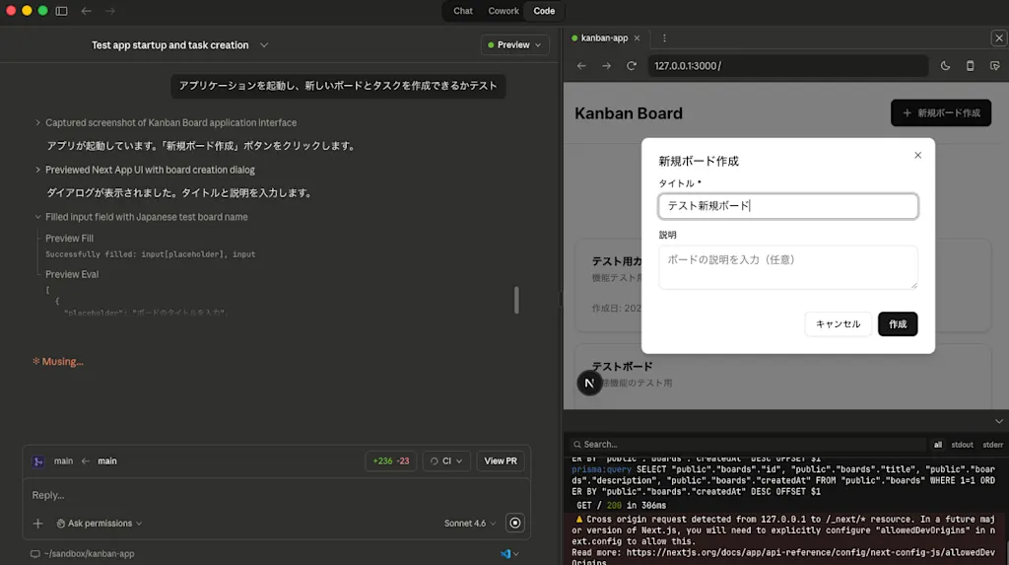Screen dimensions: 1009x565
Task: Click the stop generation button
Action: tap(514, 524)
